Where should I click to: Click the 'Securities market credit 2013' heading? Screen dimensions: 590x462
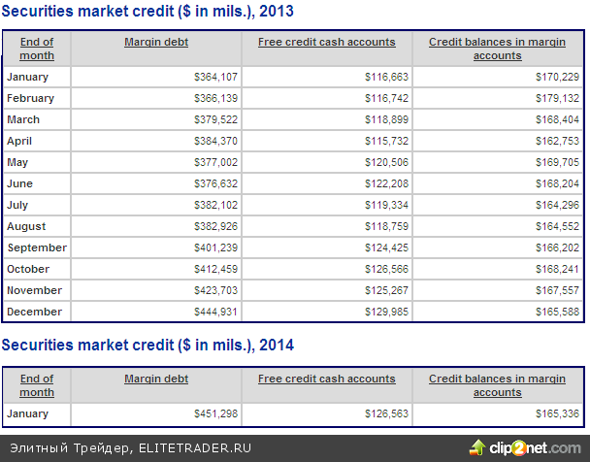(147, 12)
